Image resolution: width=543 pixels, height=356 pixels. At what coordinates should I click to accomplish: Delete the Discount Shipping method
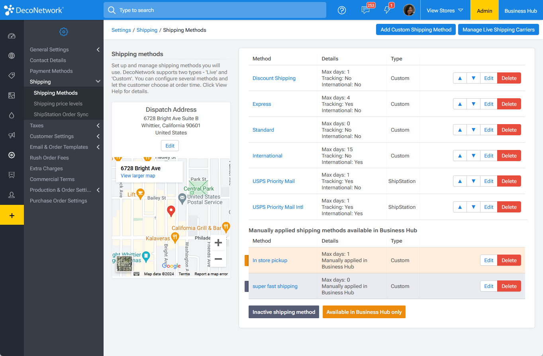(509, 78)
